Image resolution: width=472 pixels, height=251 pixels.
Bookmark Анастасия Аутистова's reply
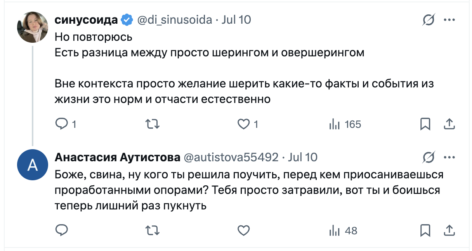pos(425,230)
